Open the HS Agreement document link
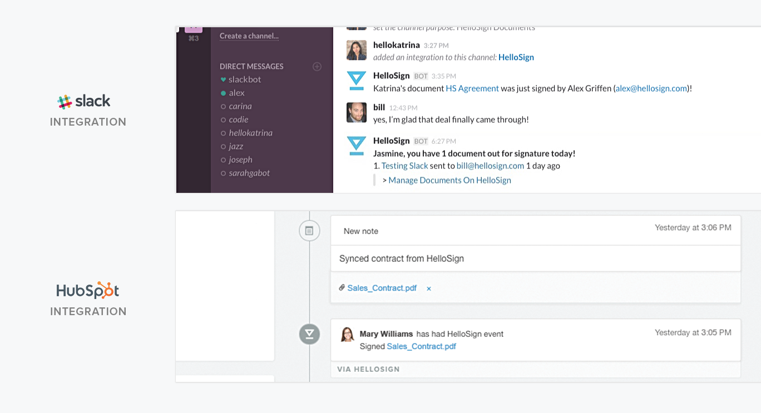The width and height of the screenshot is (761, 413). [x=472, y=88]
